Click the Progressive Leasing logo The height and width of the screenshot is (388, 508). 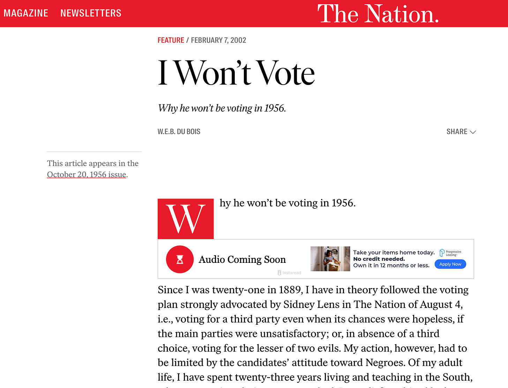pos(450,253)
